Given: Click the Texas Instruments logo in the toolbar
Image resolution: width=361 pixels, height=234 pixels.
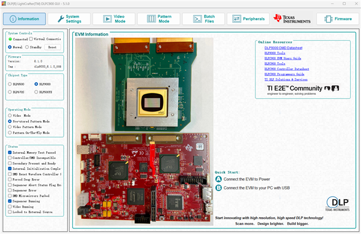Looking at the screenshot, I should (x=292, y=19).
